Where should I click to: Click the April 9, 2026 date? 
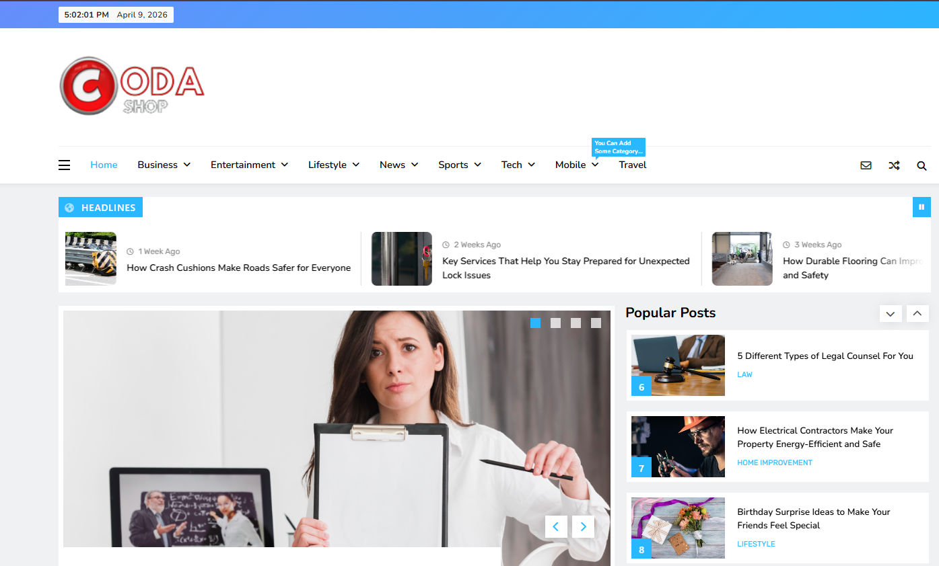coord(143,15)
